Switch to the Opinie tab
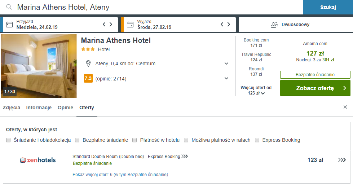The height and width of the screenshot is (184, 353). click(x=65, y=108)
